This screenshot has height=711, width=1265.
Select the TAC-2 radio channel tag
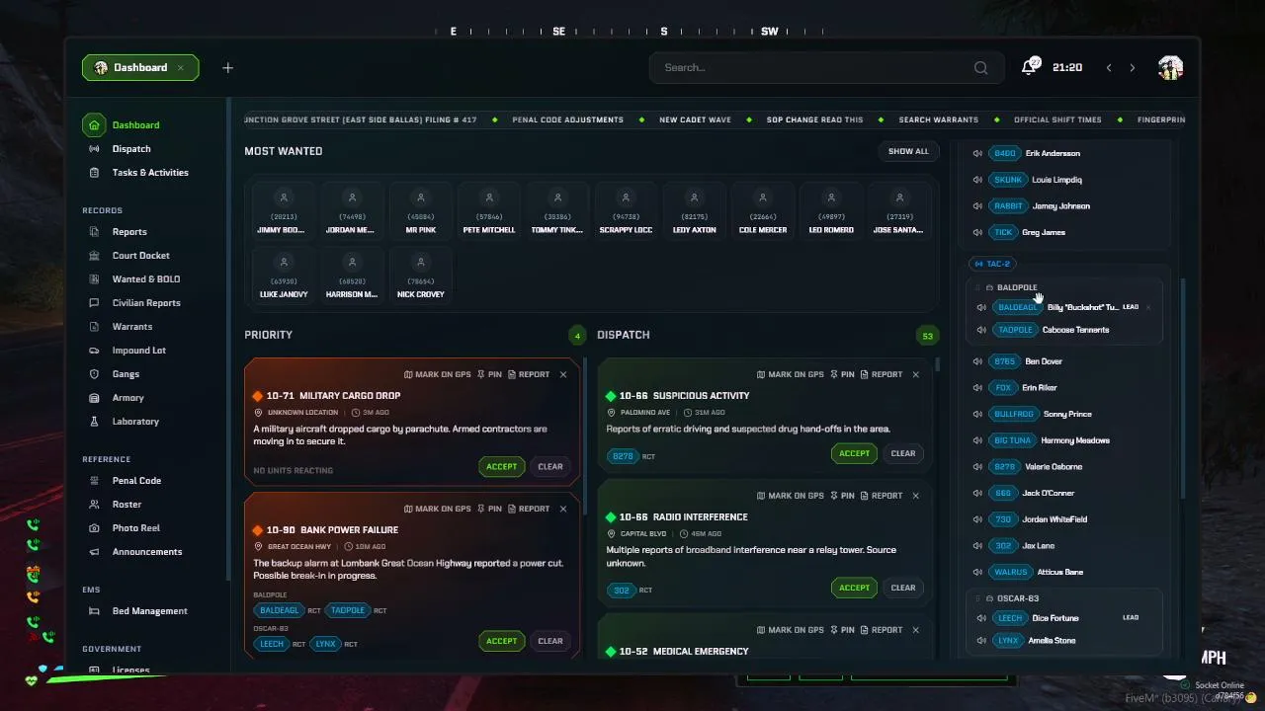point(992,264)
